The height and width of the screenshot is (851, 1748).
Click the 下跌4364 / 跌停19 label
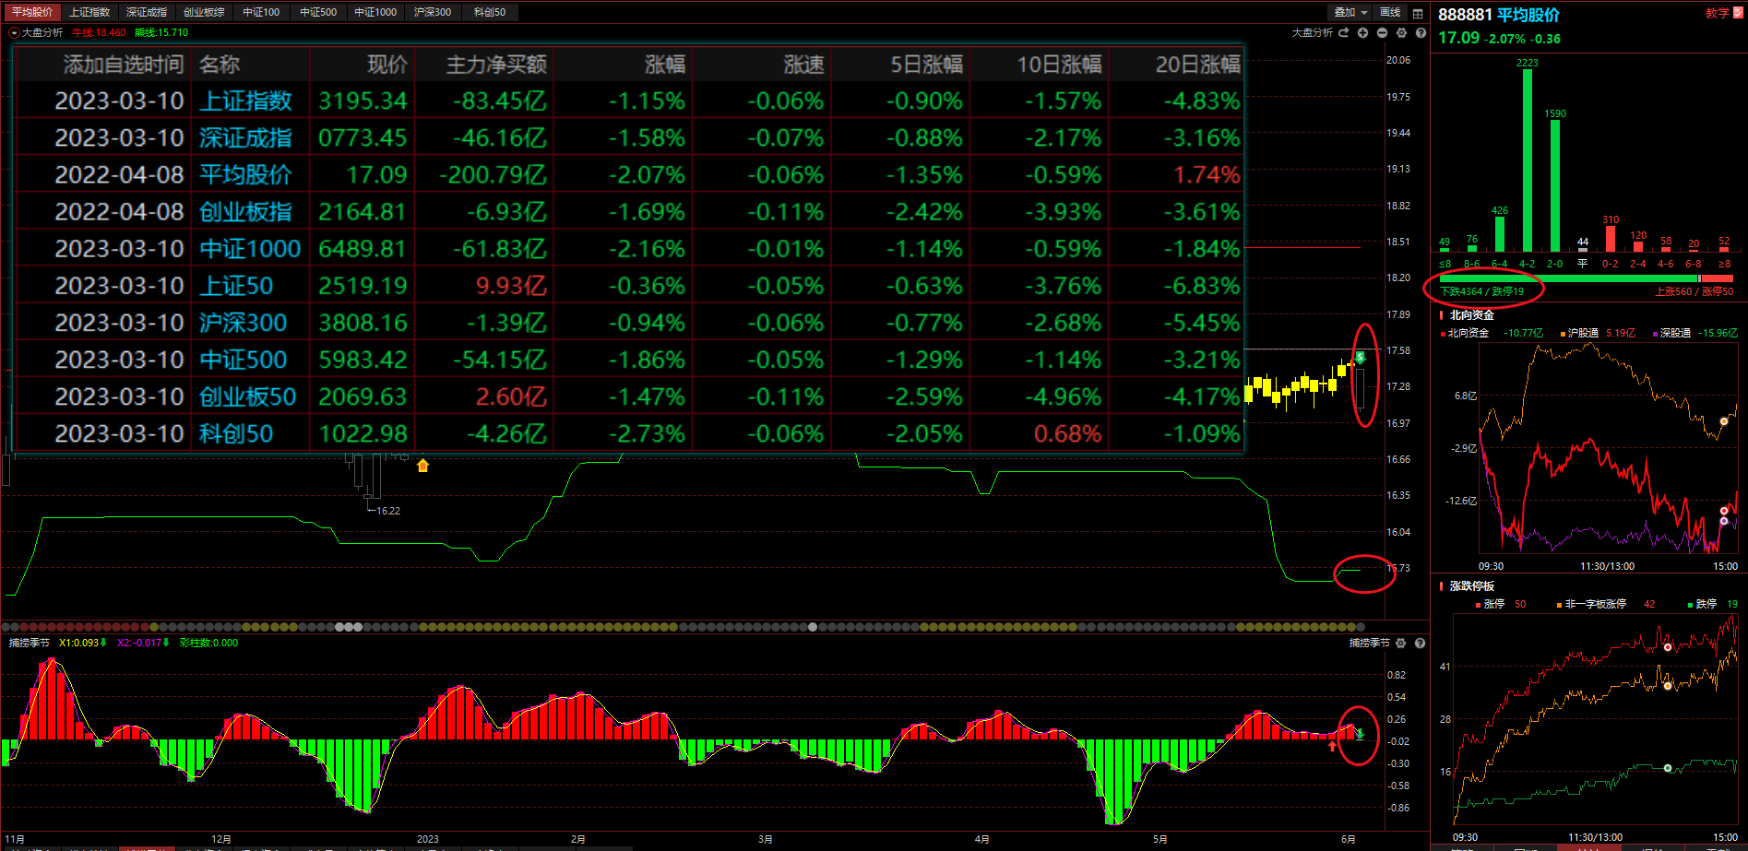point(1482,291)
